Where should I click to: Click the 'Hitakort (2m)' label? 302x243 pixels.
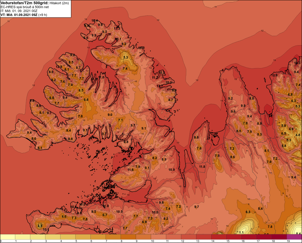pos(59,3)
